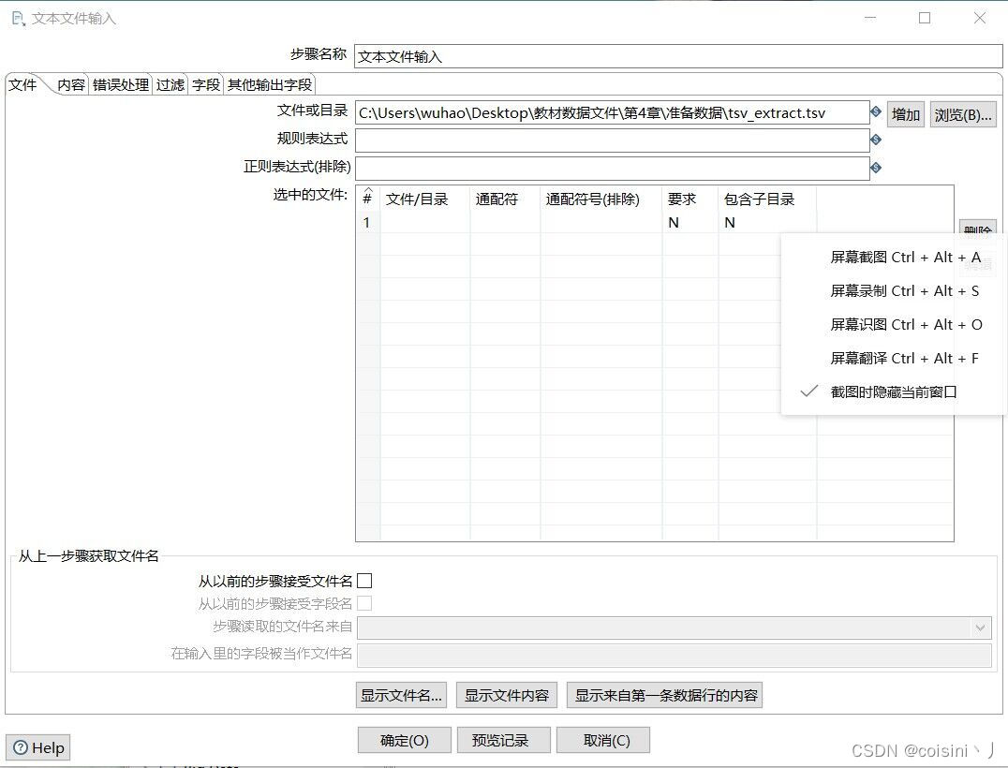Screen dimensions: 1008x768
Task: Click the variable icon beside 文件或目录 field
Action: coord(876,112)
